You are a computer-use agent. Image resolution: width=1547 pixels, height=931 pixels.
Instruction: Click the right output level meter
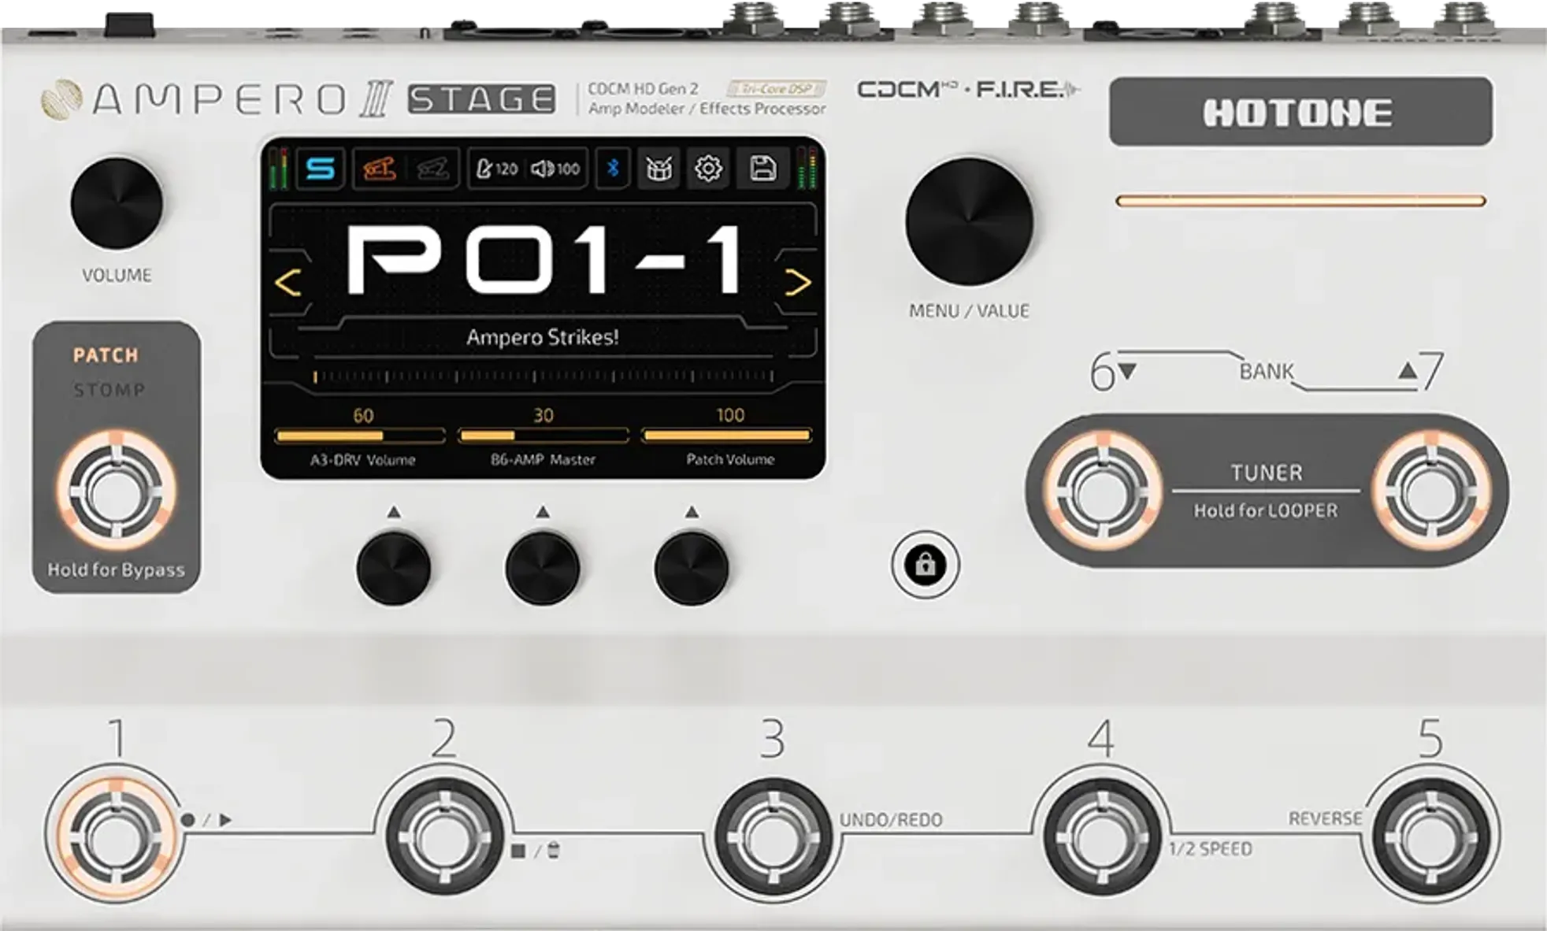point(807,169)
